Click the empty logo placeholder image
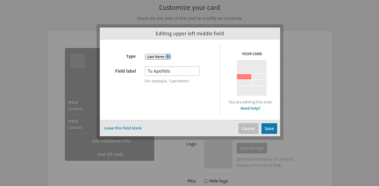Image resolution: width=379 pixels, height=186 pixels. click(218, 154)
